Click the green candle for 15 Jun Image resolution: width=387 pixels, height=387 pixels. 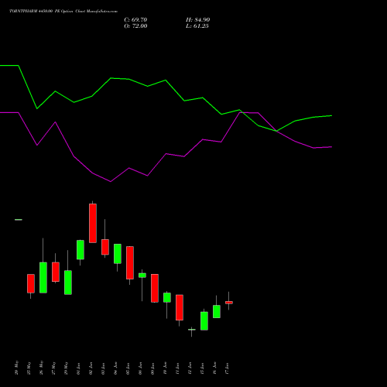point(204,321)
